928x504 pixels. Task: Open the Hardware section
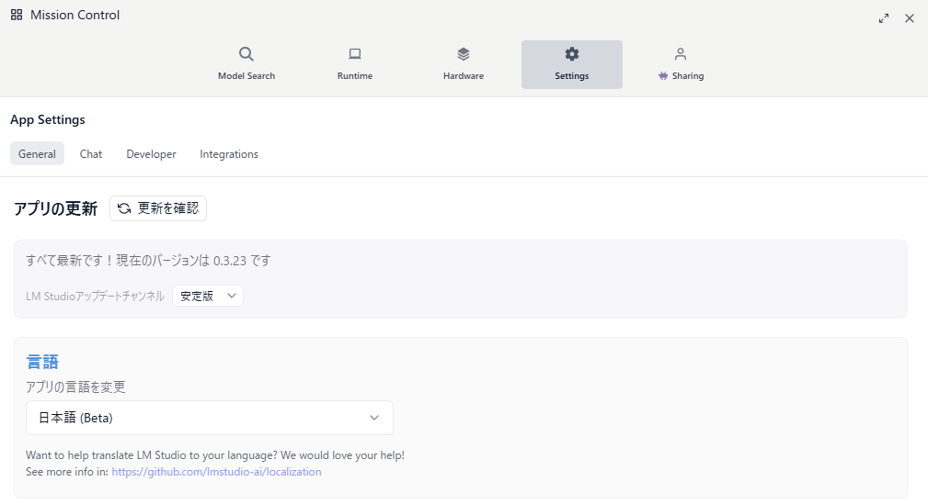[x=464, y=64]
